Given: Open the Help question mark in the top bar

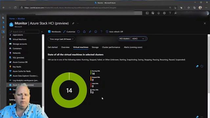Looking at the screenshot, I should coord(170,13).
